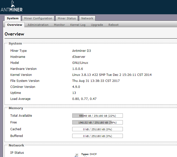Screen dimensions: 177x157
Task: Open the Upgrade sub-tab
Action: click(97, 25)
